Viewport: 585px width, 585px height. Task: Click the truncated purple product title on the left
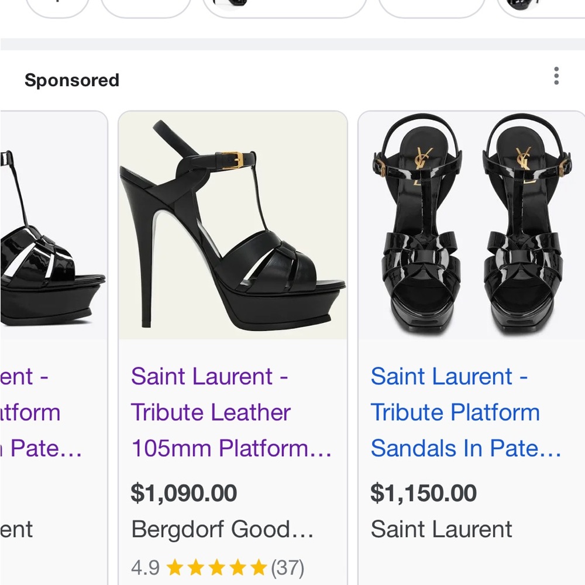coord(41,412)
